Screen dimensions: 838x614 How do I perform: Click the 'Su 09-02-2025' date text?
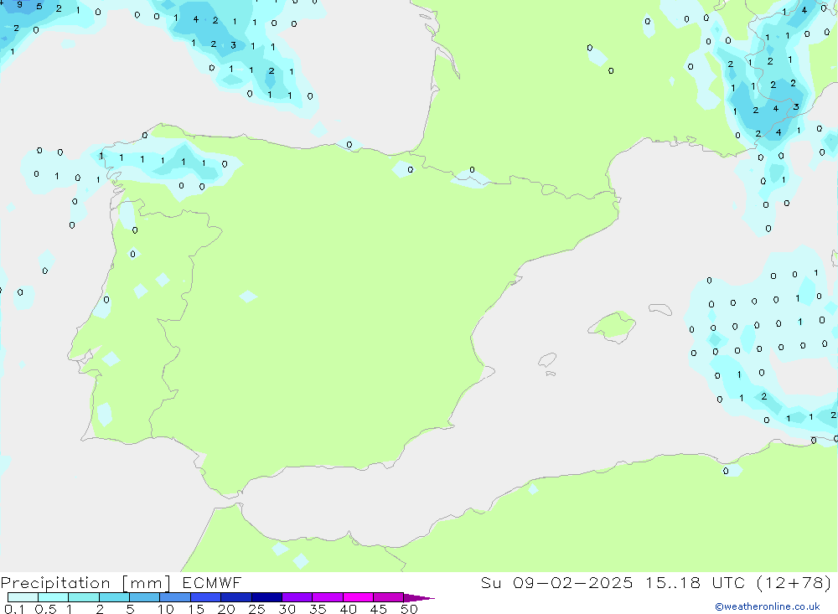click(557, 582)
